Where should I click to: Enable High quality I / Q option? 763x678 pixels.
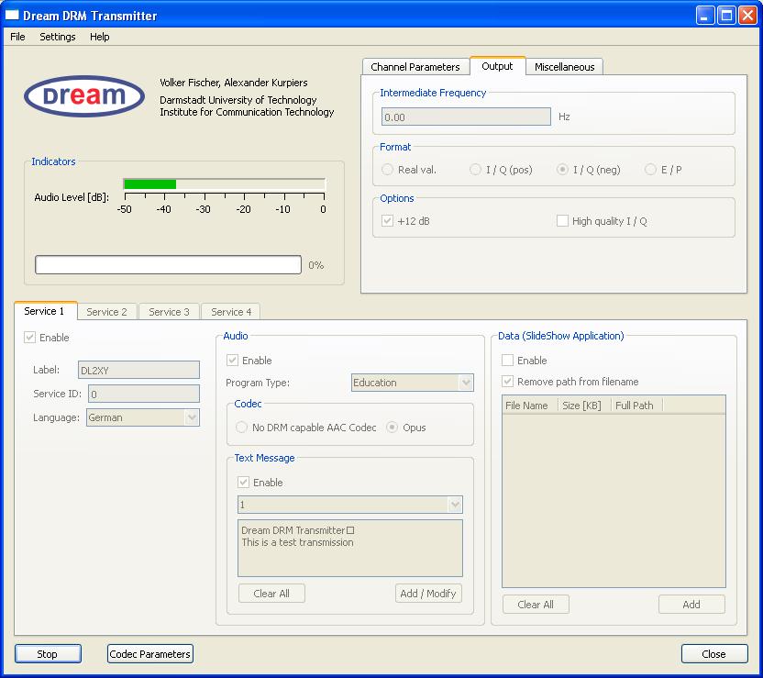click(562, 221)
